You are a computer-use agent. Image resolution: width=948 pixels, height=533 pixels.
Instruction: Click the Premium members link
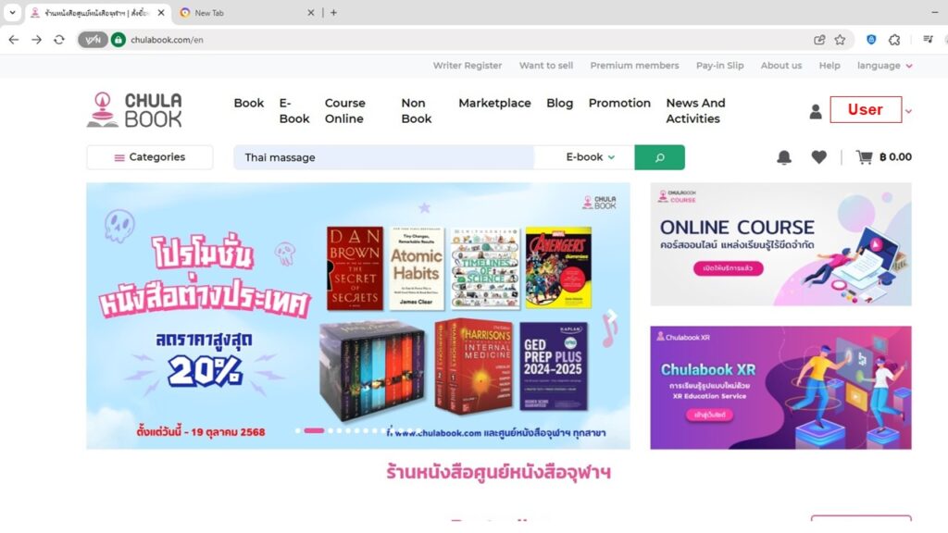click(634, 66)
